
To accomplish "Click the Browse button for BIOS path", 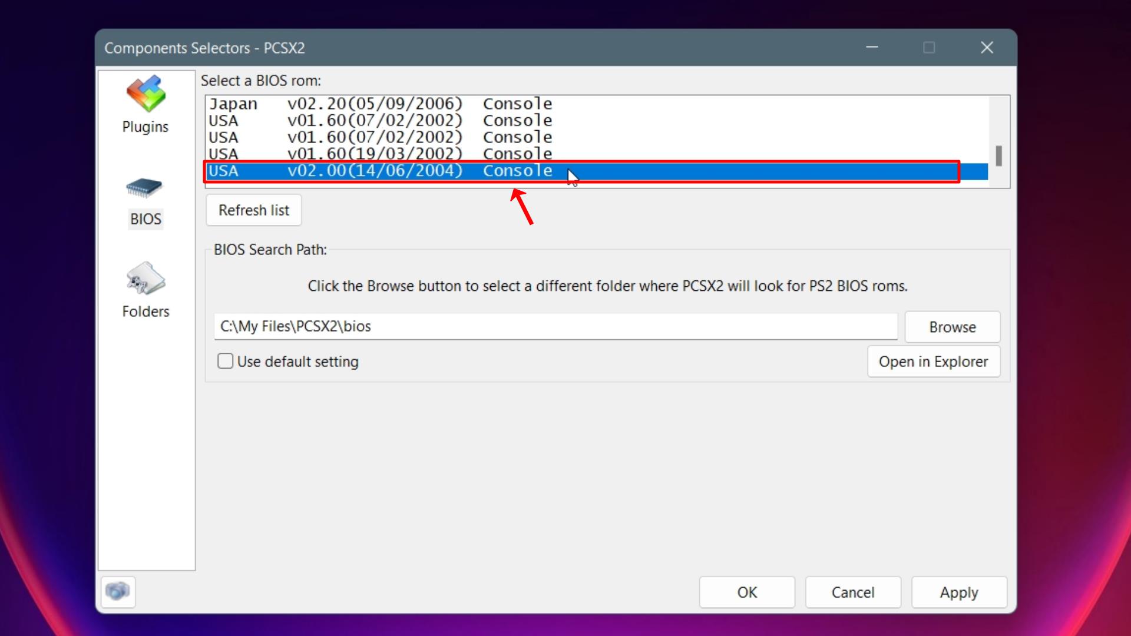I will click(x=952, y=327).
